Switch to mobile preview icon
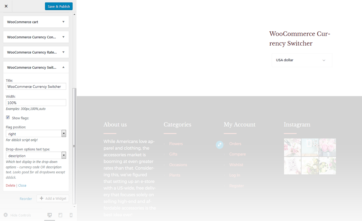The height and width of the screenshot is (221, 362). 71,215
